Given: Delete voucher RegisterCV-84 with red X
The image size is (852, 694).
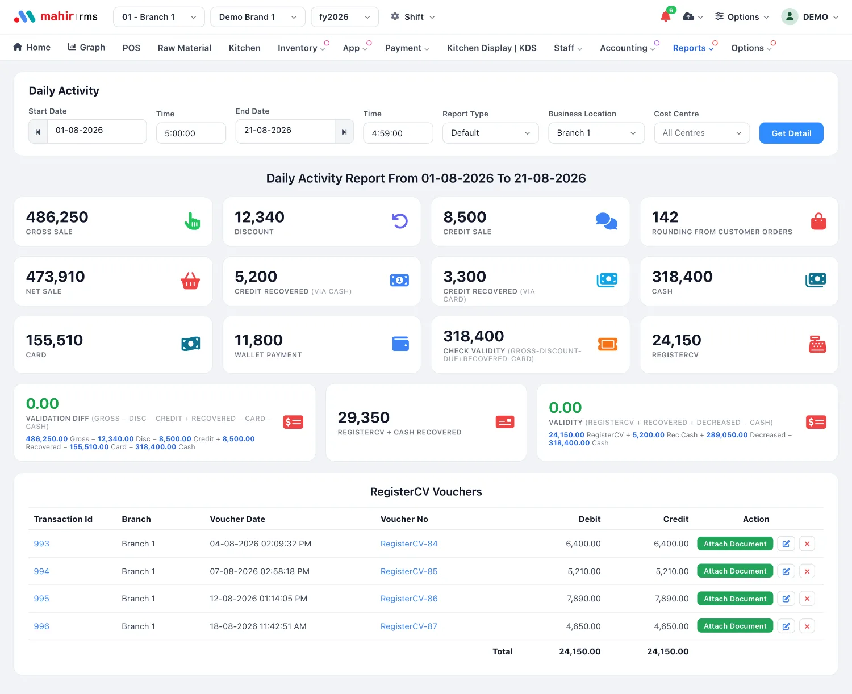Looking at the screenshot, I should point(807,544).
